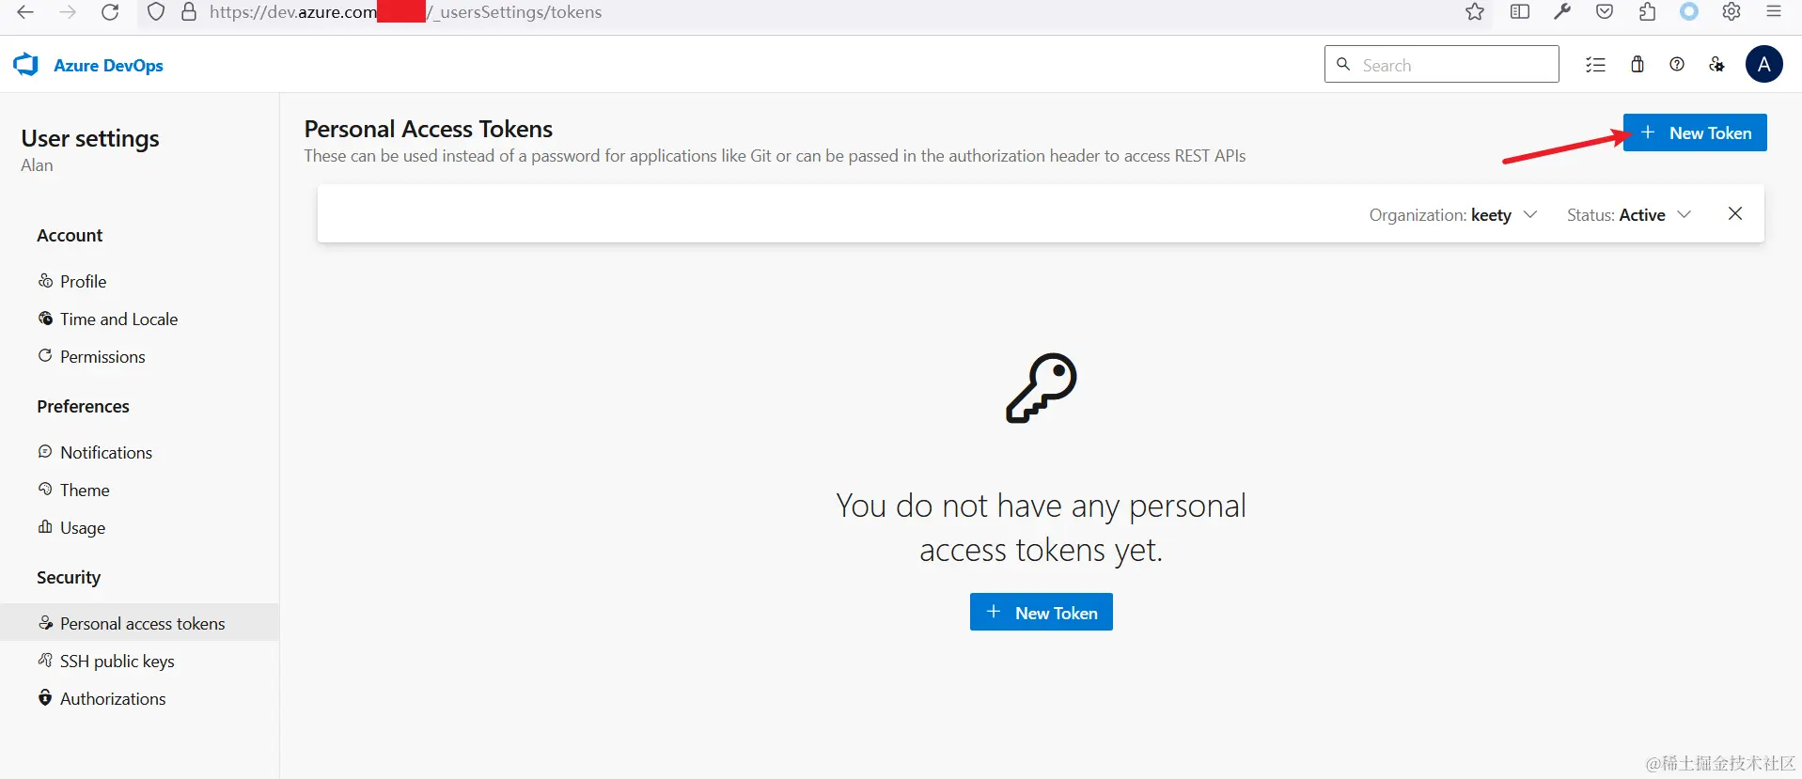Click the center New Token button
1802x779 pixels.
(x=1041, y=612)
